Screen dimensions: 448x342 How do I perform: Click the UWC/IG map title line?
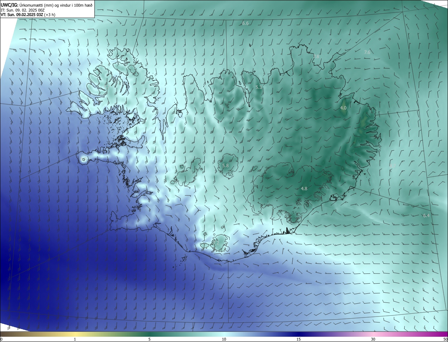coord(47,5)
